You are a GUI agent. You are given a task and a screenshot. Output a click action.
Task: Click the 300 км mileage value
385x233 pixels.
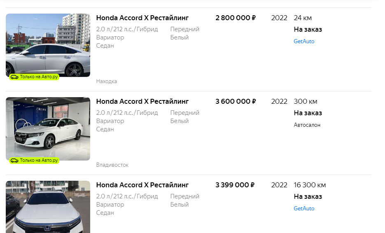click(x=305, y=102)
